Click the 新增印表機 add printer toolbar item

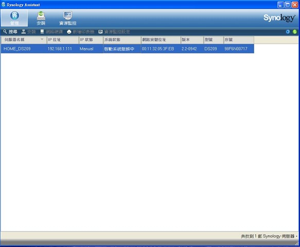81,32
